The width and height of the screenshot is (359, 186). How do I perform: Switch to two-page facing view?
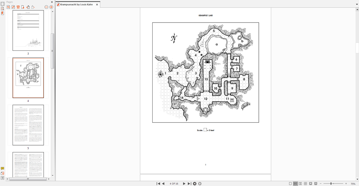pos(300,183)
